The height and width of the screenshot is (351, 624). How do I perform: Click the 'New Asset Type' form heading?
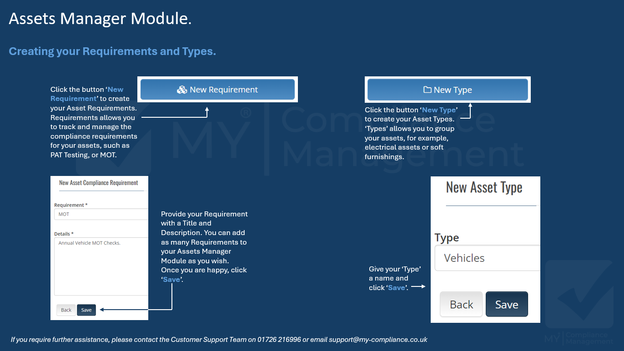click(x=484, y=187)
